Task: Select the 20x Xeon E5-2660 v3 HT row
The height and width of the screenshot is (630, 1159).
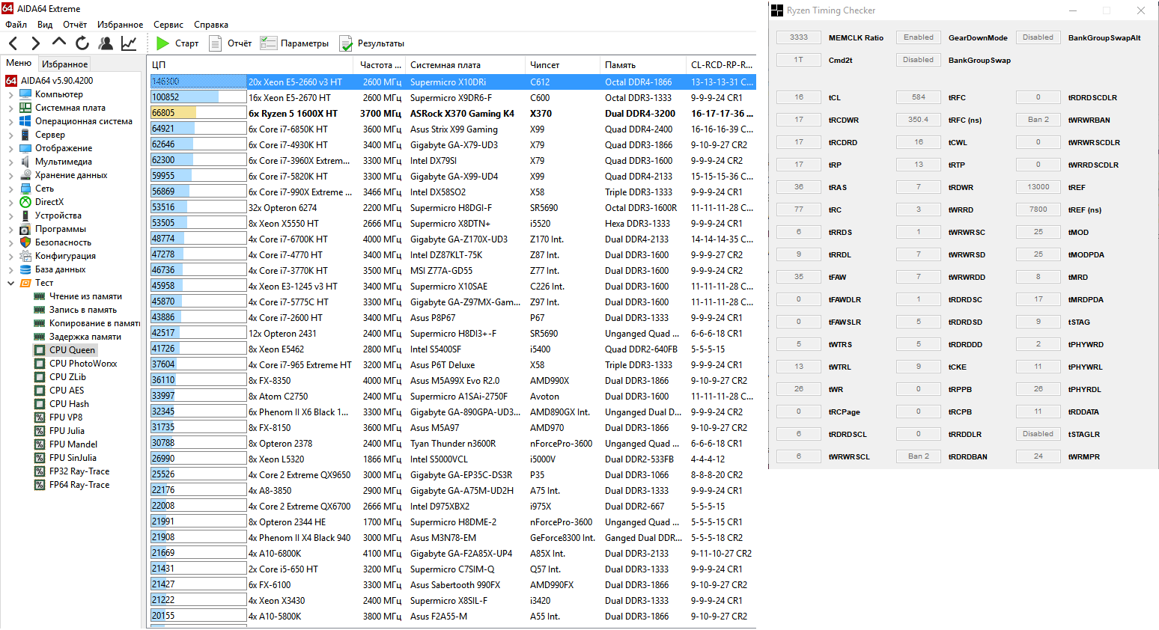Action: pos(453,82)
